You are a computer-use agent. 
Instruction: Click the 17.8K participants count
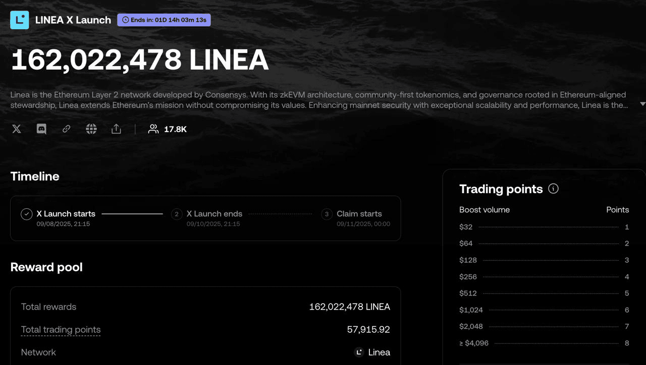coord(175,130)
